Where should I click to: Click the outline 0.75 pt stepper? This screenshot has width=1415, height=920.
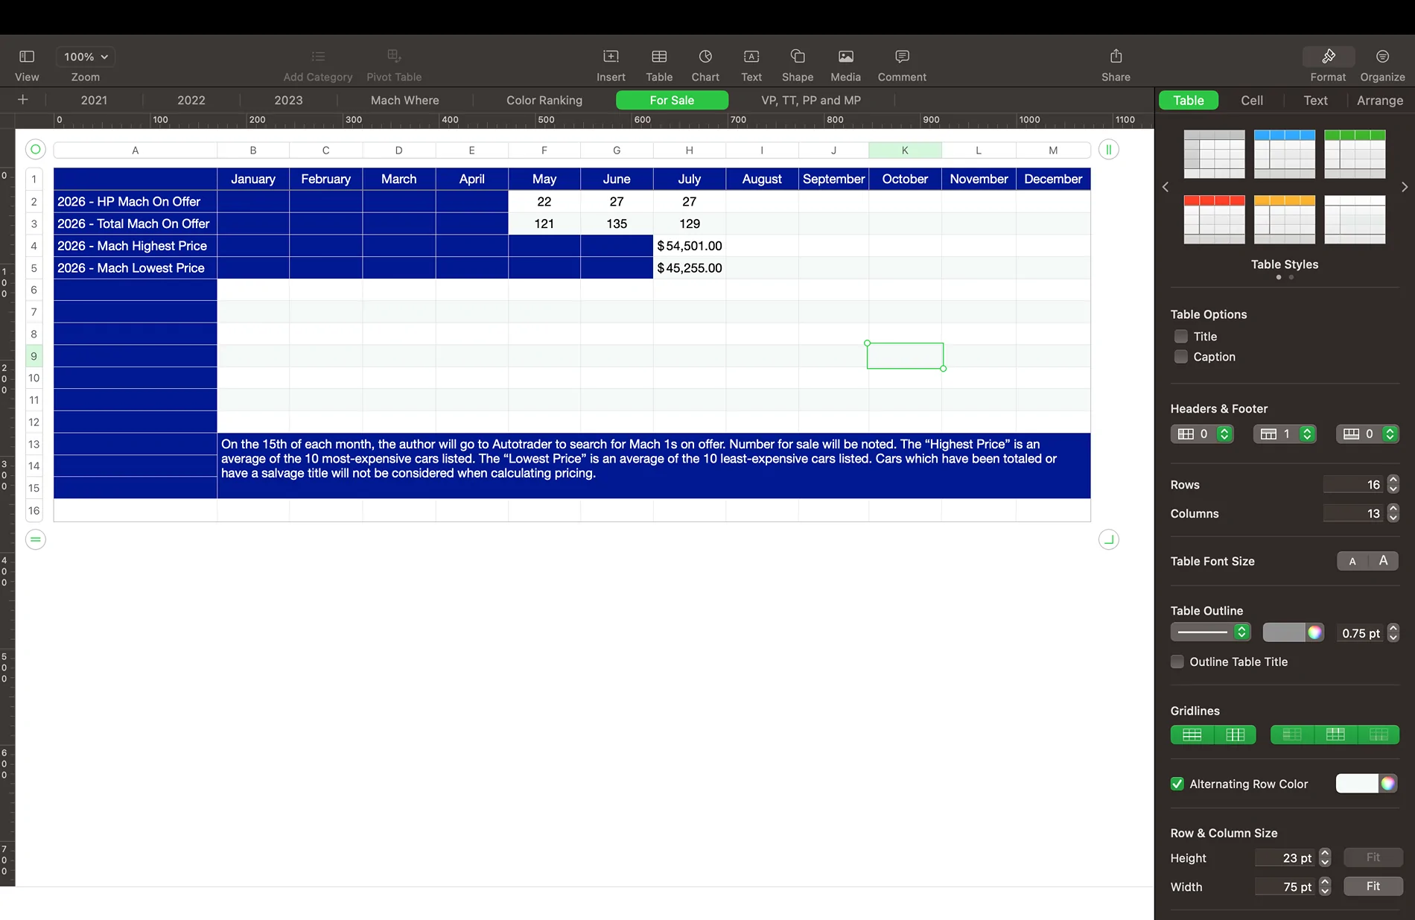1393,633
